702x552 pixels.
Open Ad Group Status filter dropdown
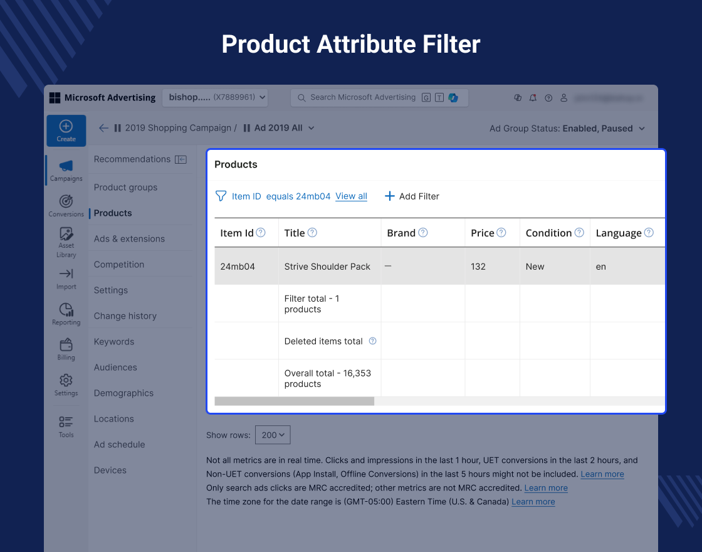coord(567,129)
